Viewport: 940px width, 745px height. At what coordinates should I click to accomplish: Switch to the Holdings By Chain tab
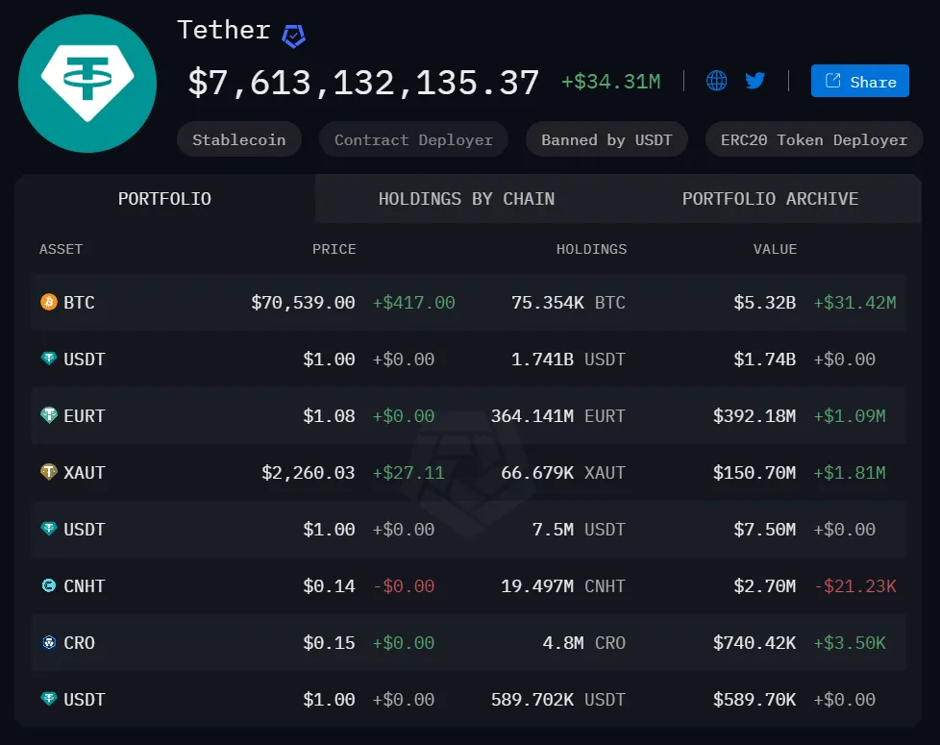coord(466,199)
